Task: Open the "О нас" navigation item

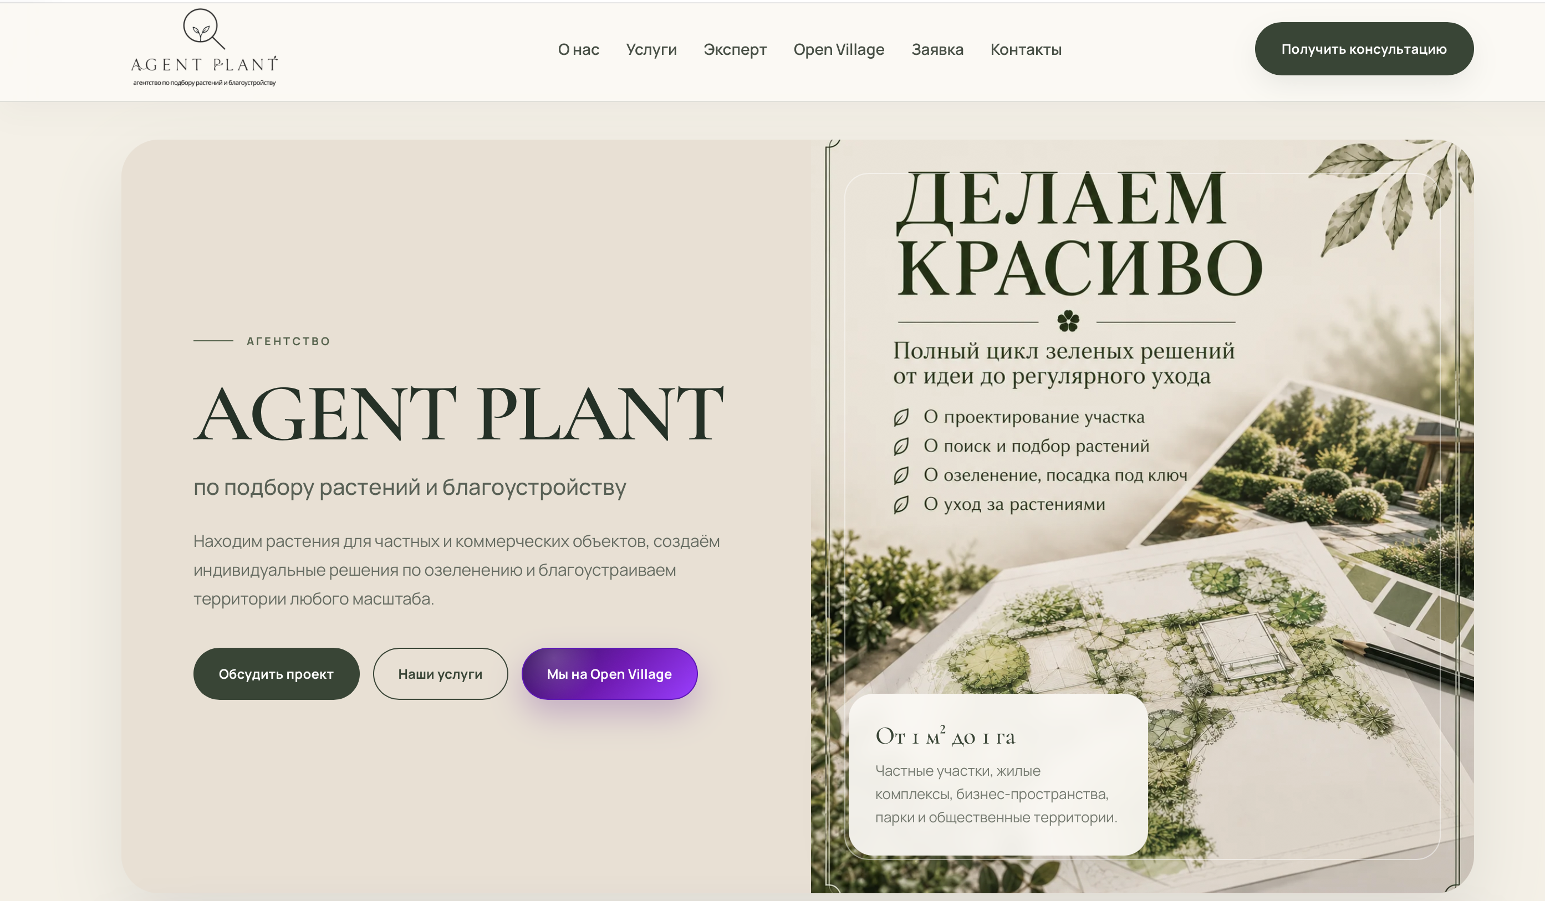Action: tap(578, 50)
